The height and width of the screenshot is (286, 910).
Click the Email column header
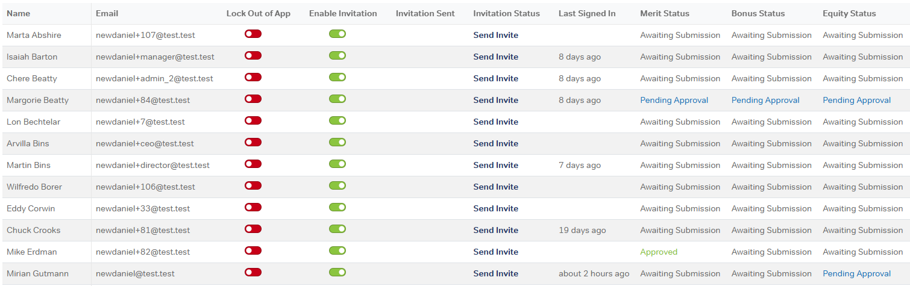click(107, 14)
